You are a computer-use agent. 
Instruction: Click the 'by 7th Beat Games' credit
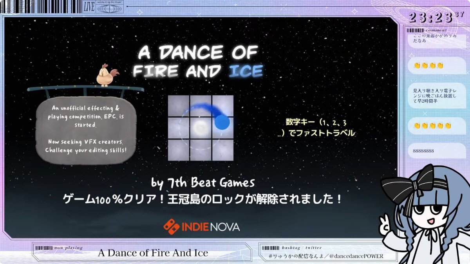(x=203, y=183)
